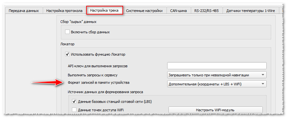Image resolution: width=289 pixels, height=120 pixels.
Task: Open the Настройка протокола tab
Action: click(64, 11)
